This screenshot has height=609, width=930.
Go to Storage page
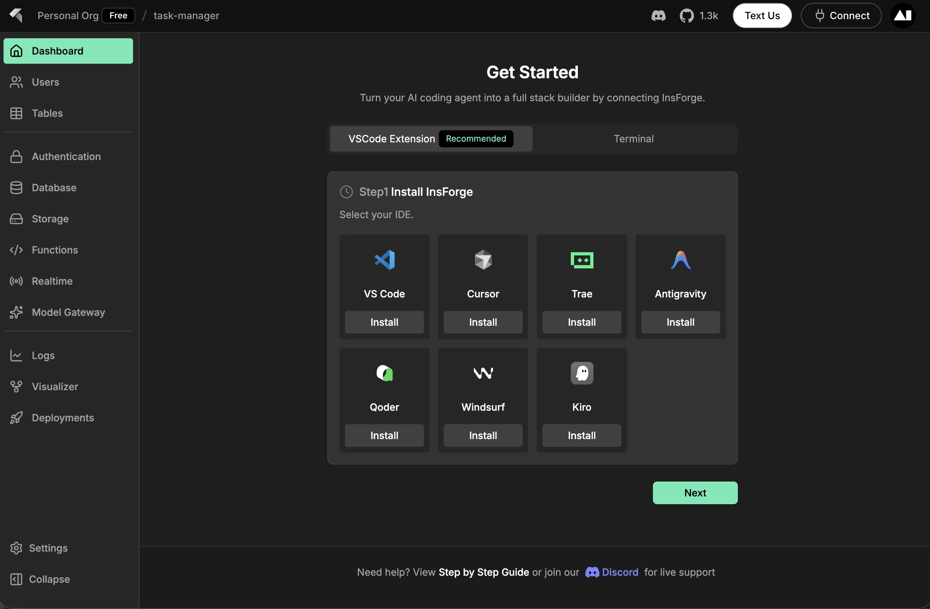click(68, 219)
